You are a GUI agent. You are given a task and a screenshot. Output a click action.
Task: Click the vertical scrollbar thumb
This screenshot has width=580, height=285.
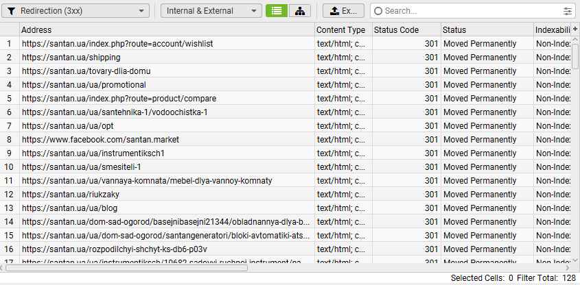pyautogui.click(x=575, y=55)
